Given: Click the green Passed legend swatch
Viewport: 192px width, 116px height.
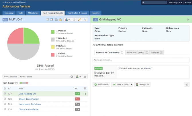Looking at the screenshot, I should click(x=53, y=32).
